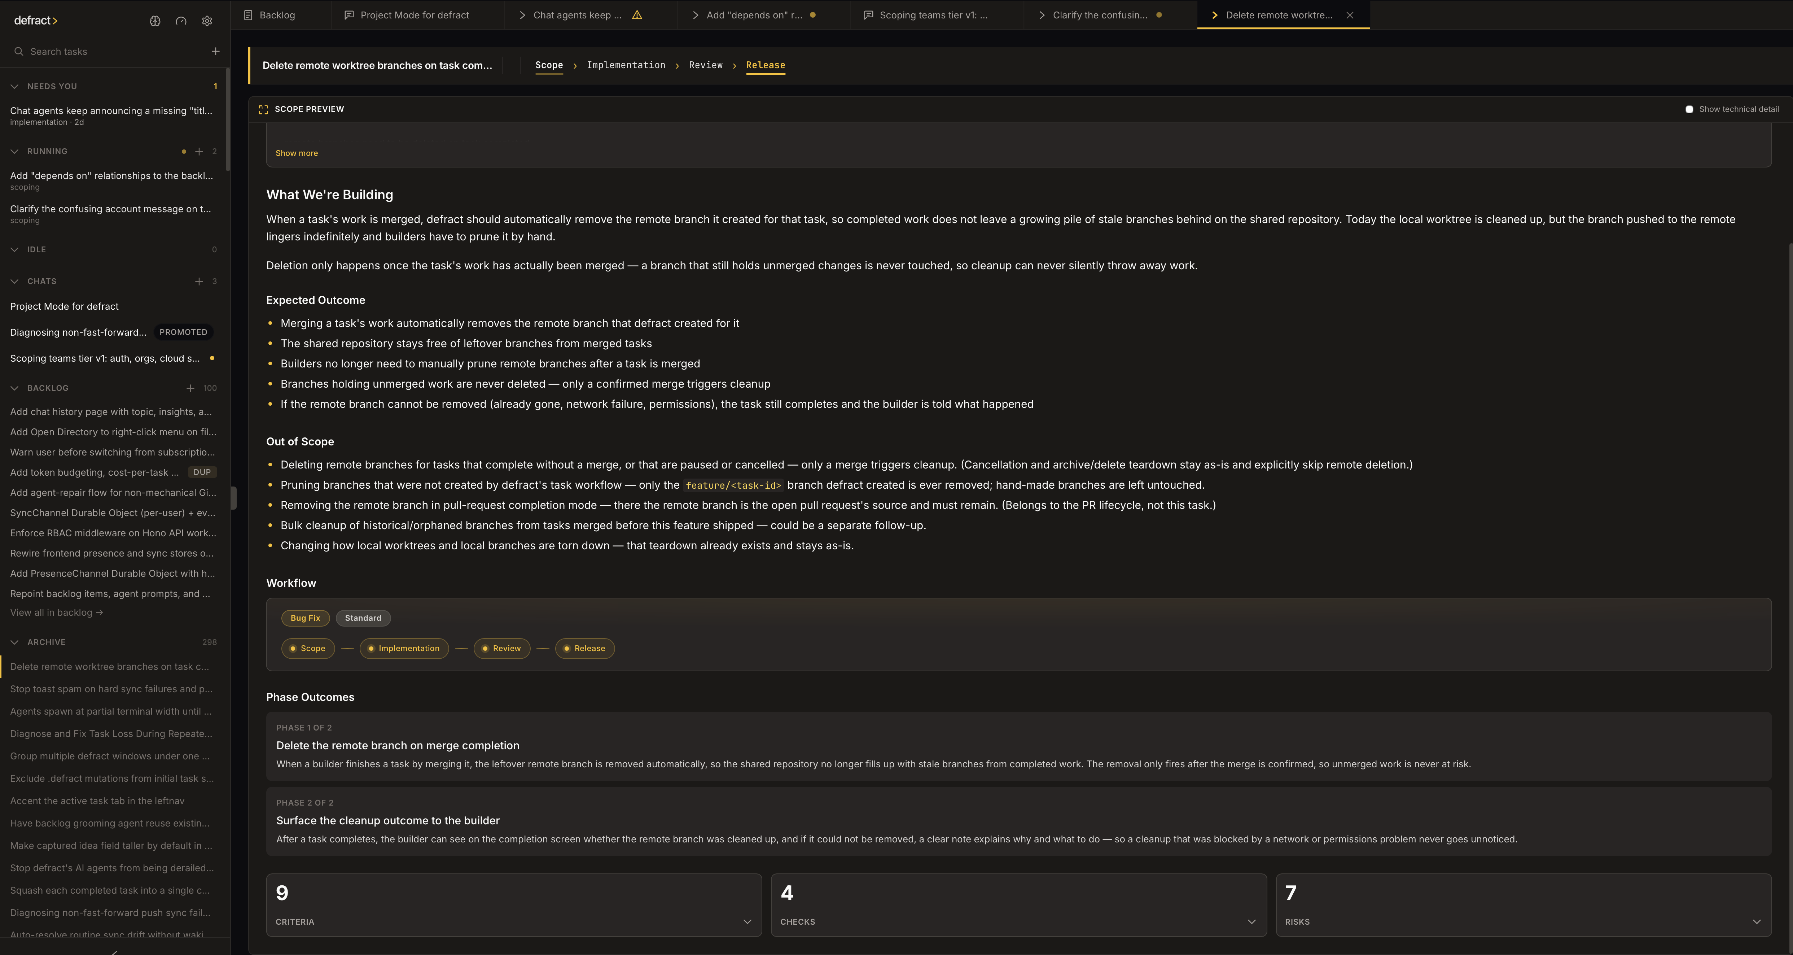Click the plus icon beside Search tasks

click(x=216, y=52)
